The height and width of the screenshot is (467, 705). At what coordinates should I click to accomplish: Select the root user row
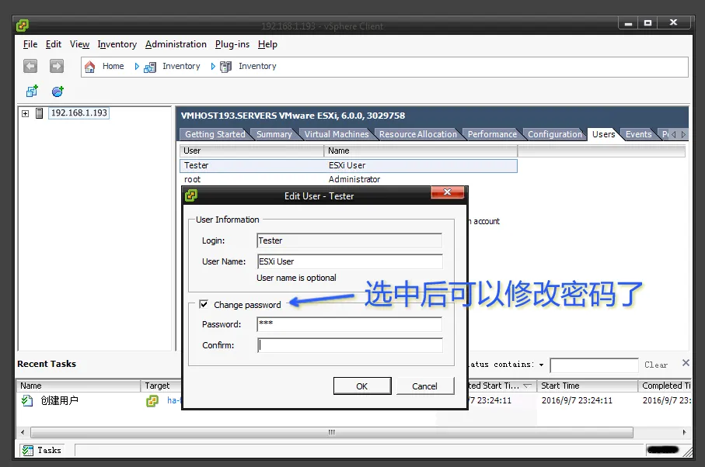(348, 179)
